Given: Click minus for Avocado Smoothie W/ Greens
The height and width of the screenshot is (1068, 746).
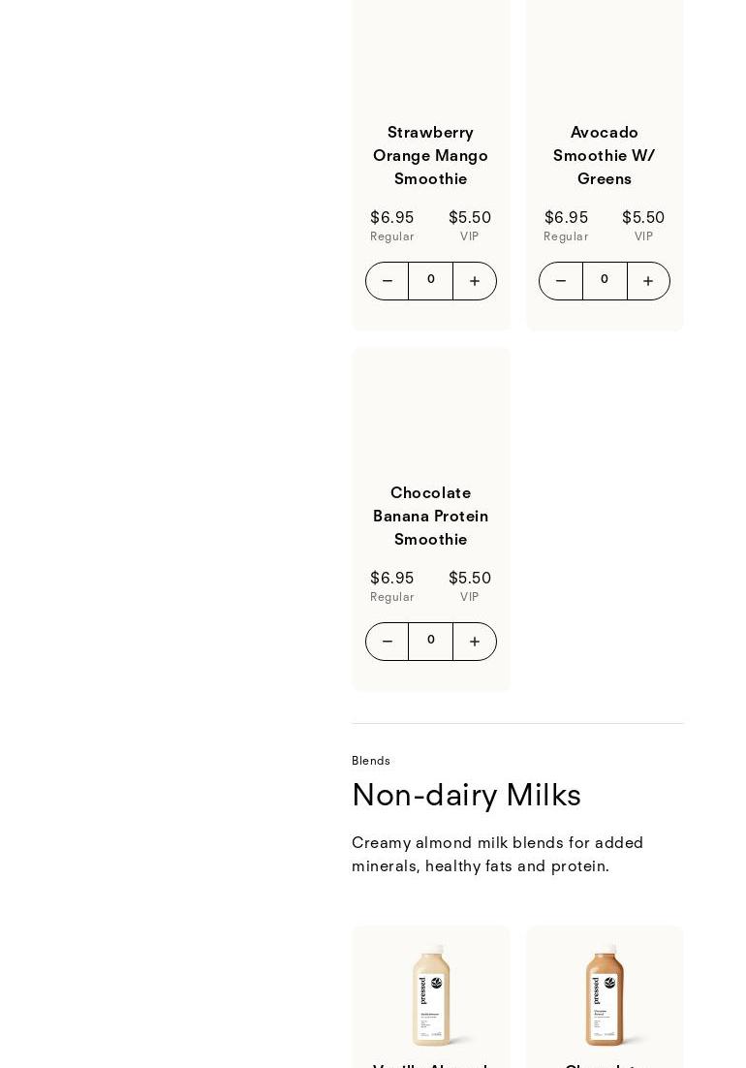Looking at the screenshot, I should 560,281.
